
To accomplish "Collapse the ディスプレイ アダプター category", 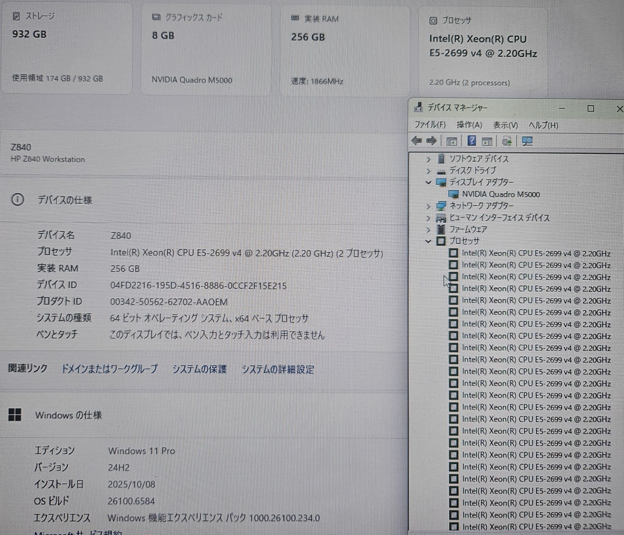I will (x=428, y=183).
